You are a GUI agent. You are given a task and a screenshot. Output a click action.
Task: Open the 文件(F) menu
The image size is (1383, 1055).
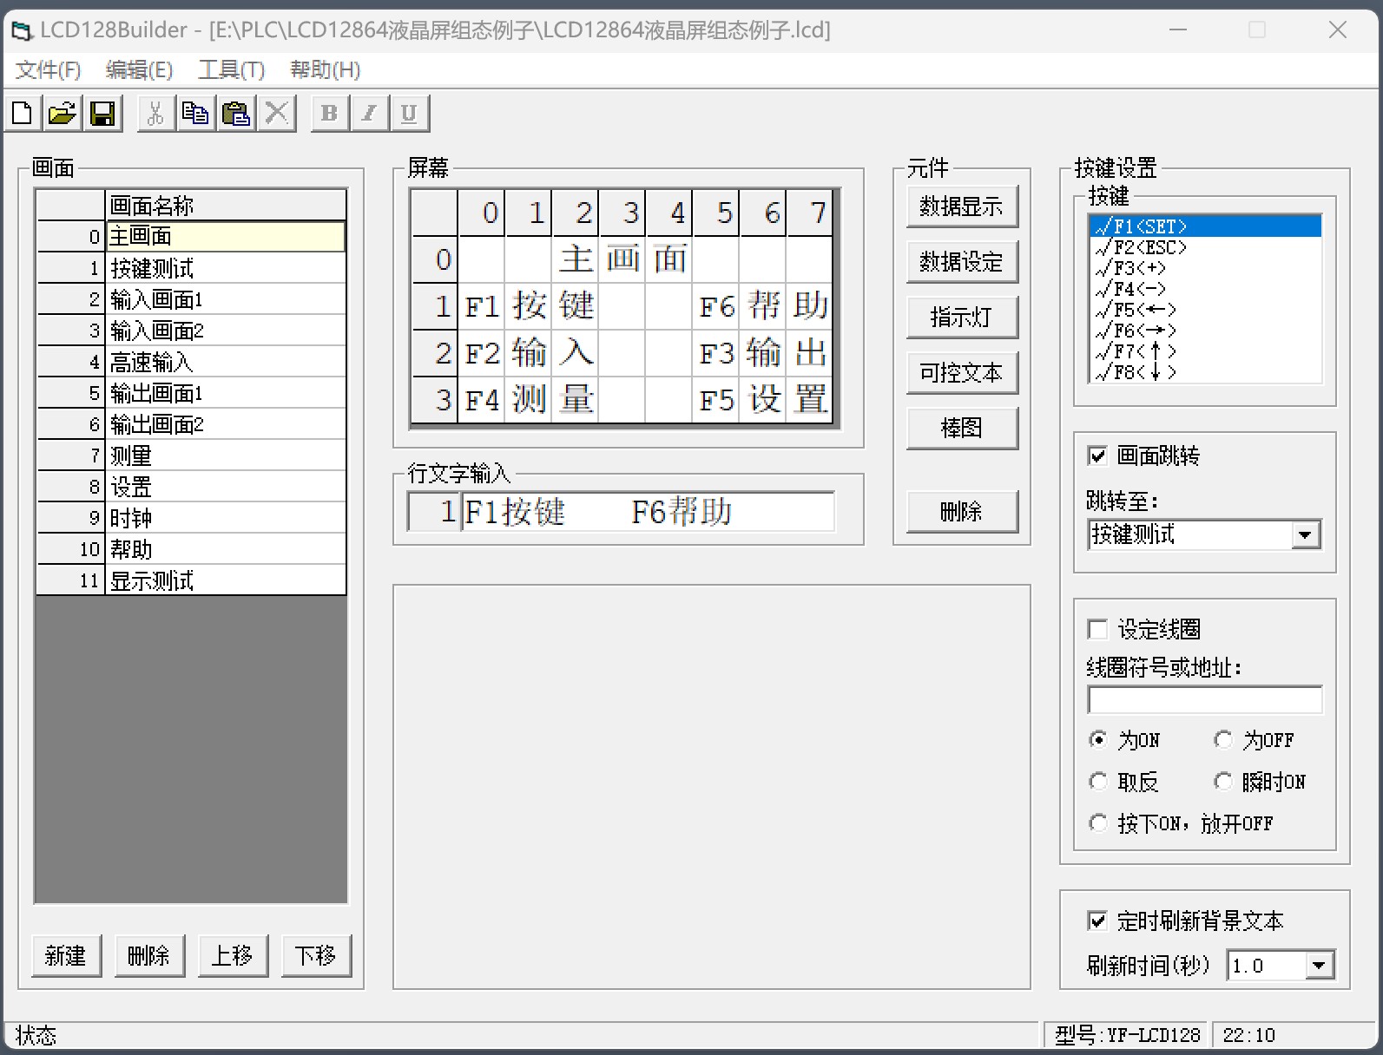click(48, 69)
